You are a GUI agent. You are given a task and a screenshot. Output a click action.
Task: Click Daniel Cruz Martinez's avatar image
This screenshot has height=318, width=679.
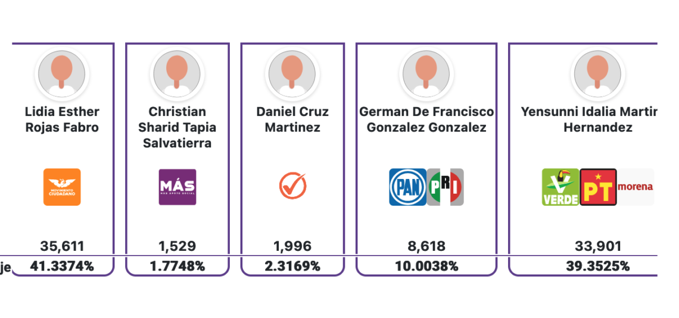292,74
